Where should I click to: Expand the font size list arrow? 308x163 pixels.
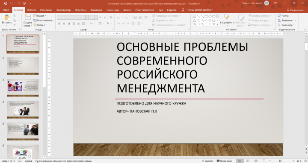click(96, 17)
